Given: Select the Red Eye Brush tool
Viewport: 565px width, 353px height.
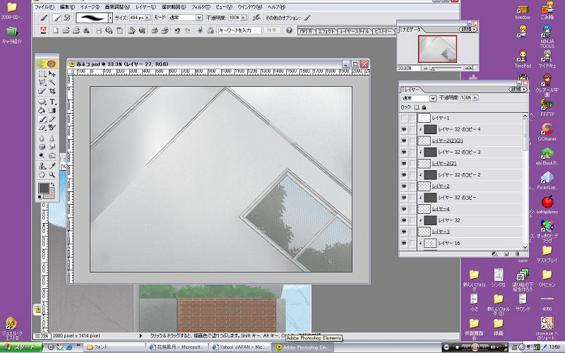Looking at the screenshot, I should [x=52, y=128].
